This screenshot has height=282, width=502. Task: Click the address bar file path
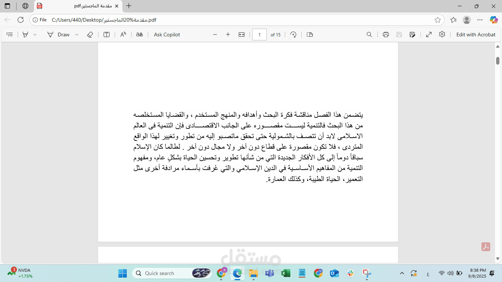click(104, 20)
